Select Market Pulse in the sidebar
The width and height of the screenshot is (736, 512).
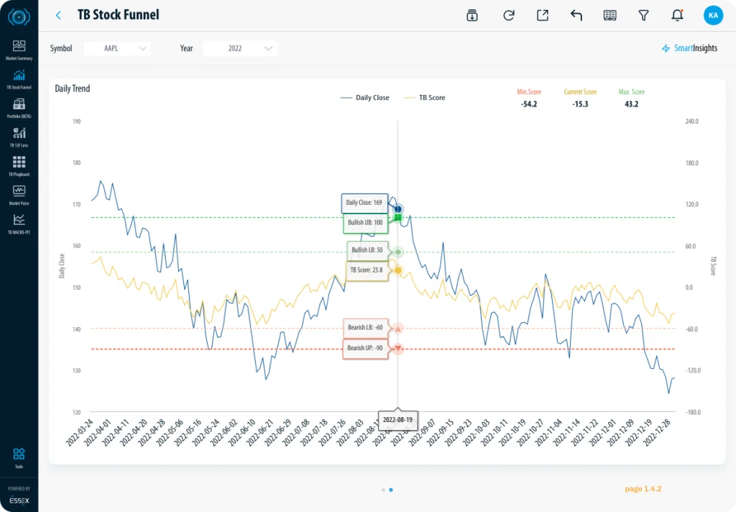click(19, 194)
